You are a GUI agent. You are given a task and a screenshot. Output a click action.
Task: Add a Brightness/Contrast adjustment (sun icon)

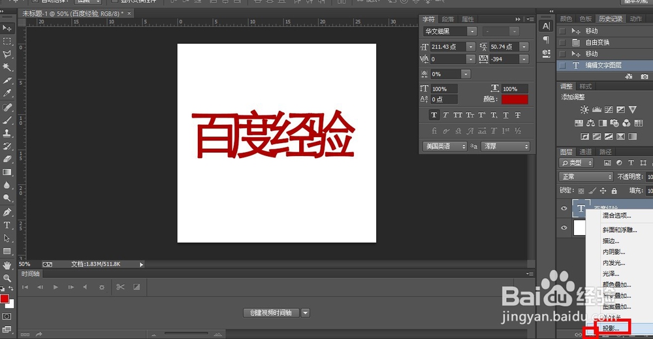[x=584, y=110]
